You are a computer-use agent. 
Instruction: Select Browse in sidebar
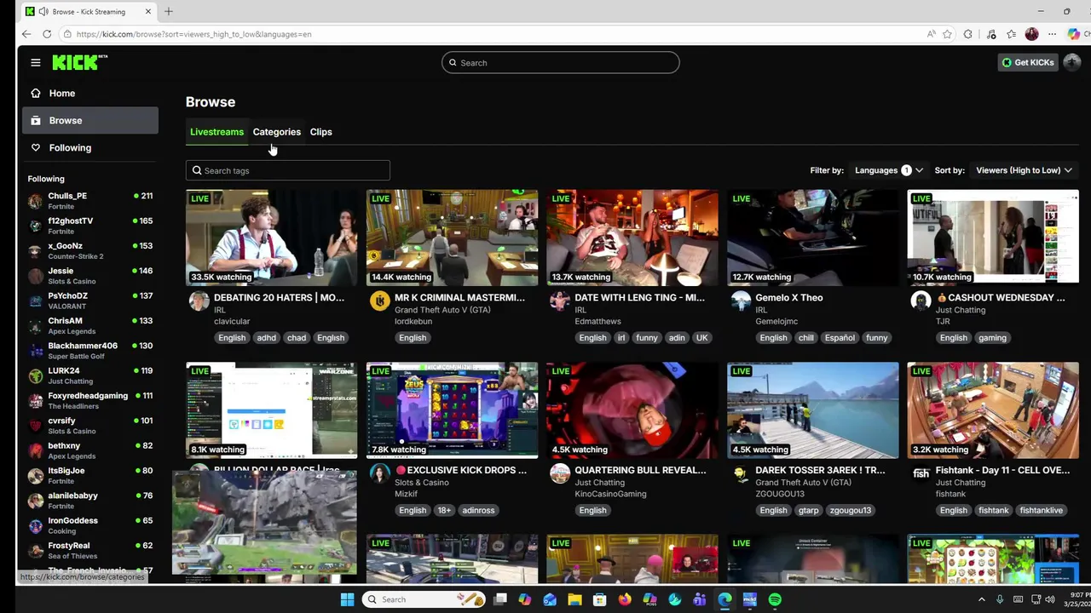[90, 120]
